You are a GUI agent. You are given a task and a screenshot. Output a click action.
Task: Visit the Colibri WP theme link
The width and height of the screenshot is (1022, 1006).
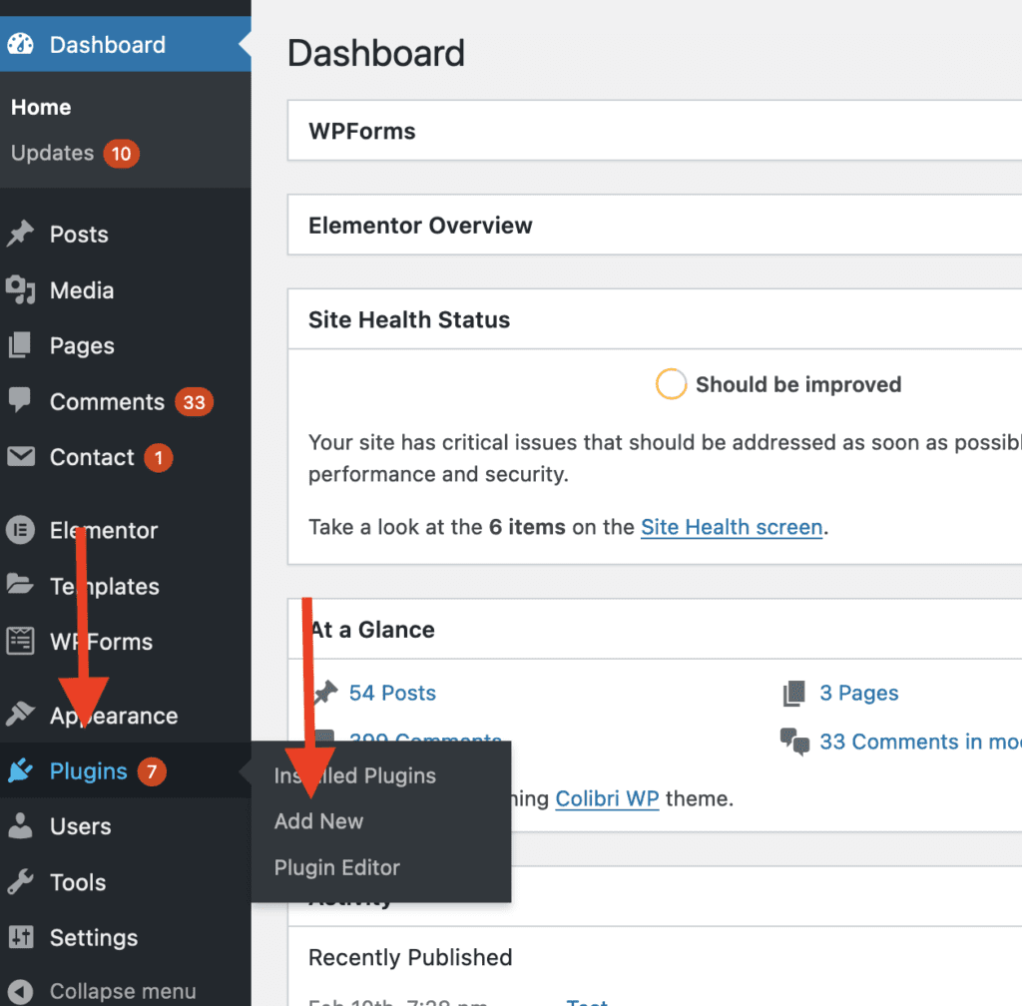click(607, 798)
